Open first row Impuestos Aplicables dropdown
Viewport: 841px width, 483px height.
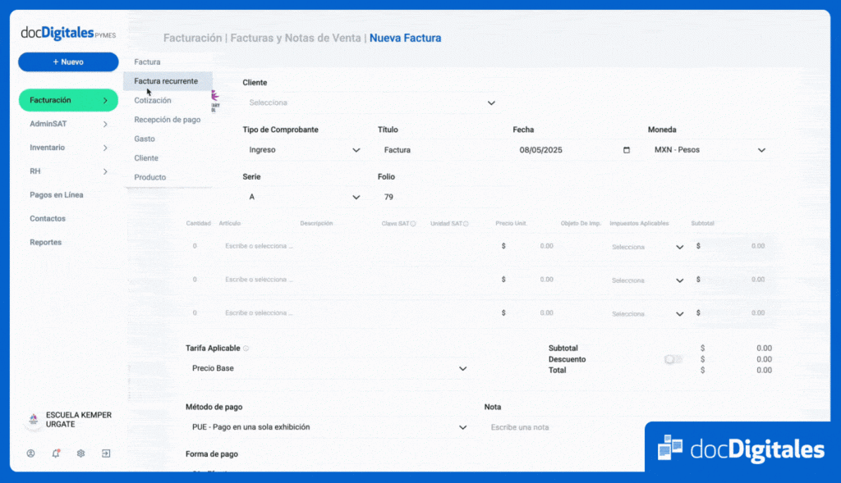click(647, 247)
